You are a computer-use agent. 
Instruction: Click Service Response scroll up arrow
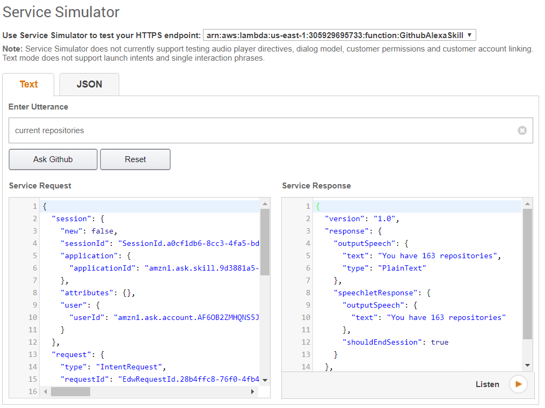click(527, 204)
